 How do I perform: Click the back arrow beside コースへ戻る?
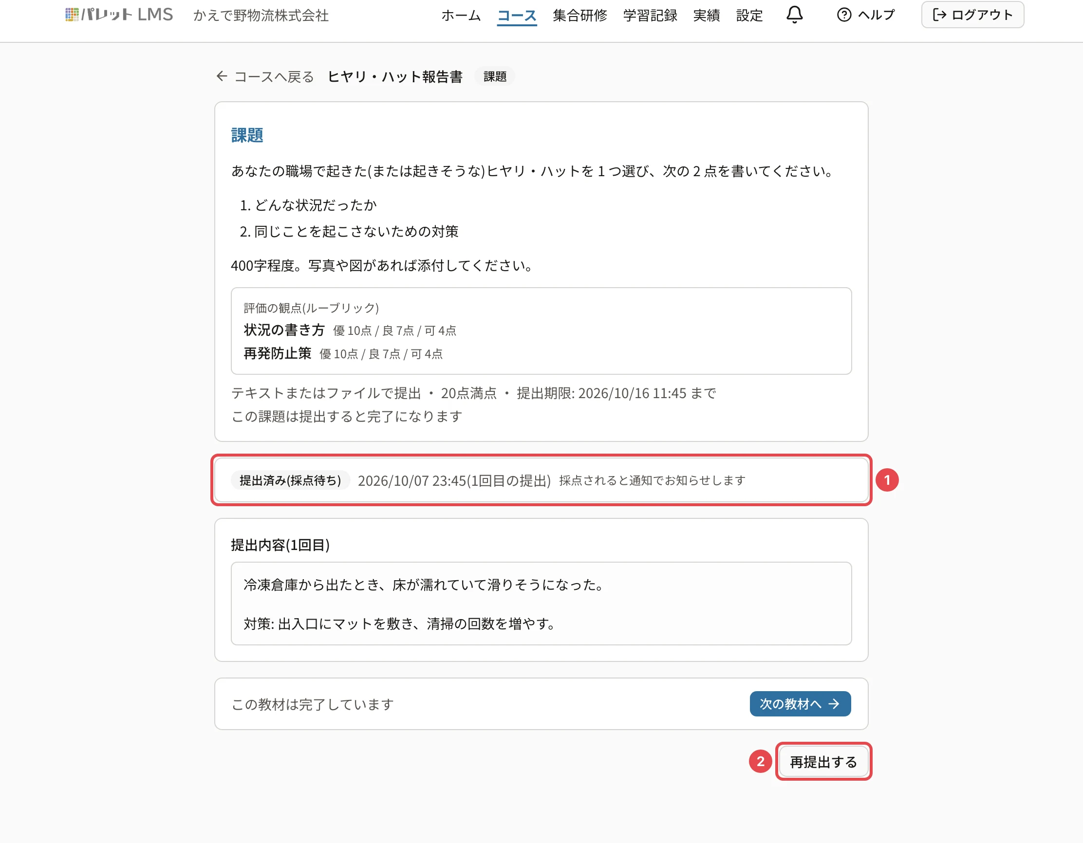tap(222, 76)
